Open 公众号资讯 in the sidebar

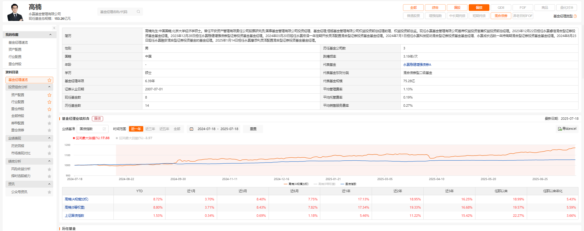[19, 192]
